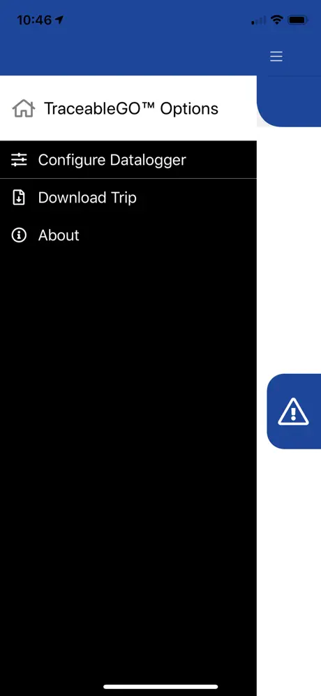Click the TraceableGO™ Options header text
321x696 pixels.
click(130, 109)
